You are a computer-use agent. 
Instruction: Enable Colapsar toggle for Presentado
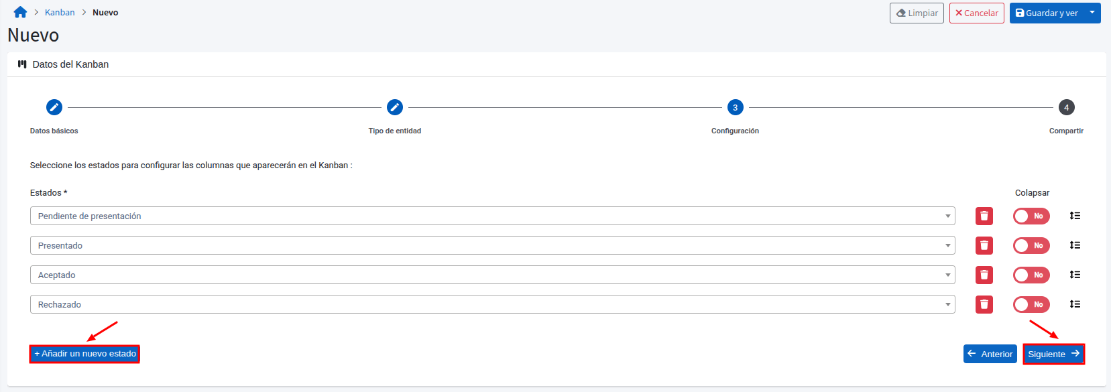1031,245
